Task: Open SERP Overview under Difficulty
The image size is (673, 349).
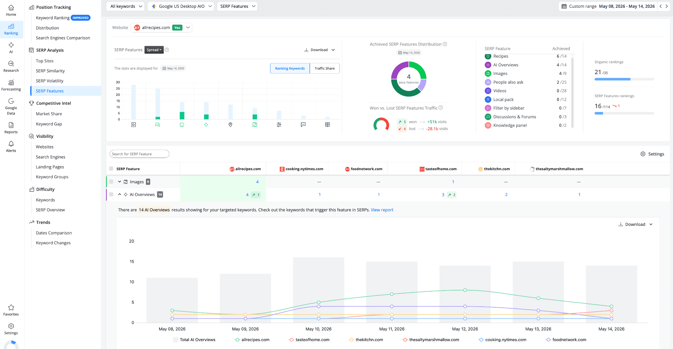Action: 50,210
